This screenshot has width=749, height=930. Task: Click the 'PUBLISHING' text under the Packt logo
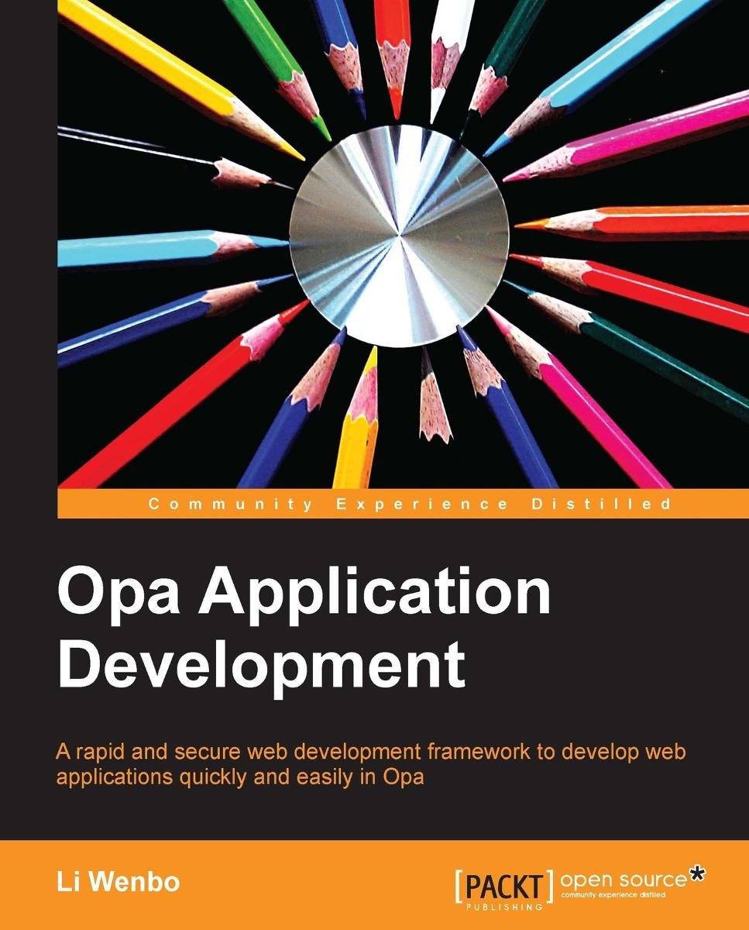505,904
